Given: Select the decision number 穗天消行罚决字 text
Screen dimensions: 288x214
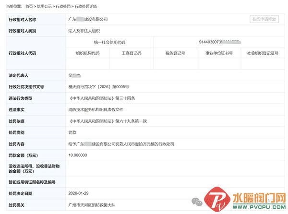Looking at the screenshot, I should point(99,87).
